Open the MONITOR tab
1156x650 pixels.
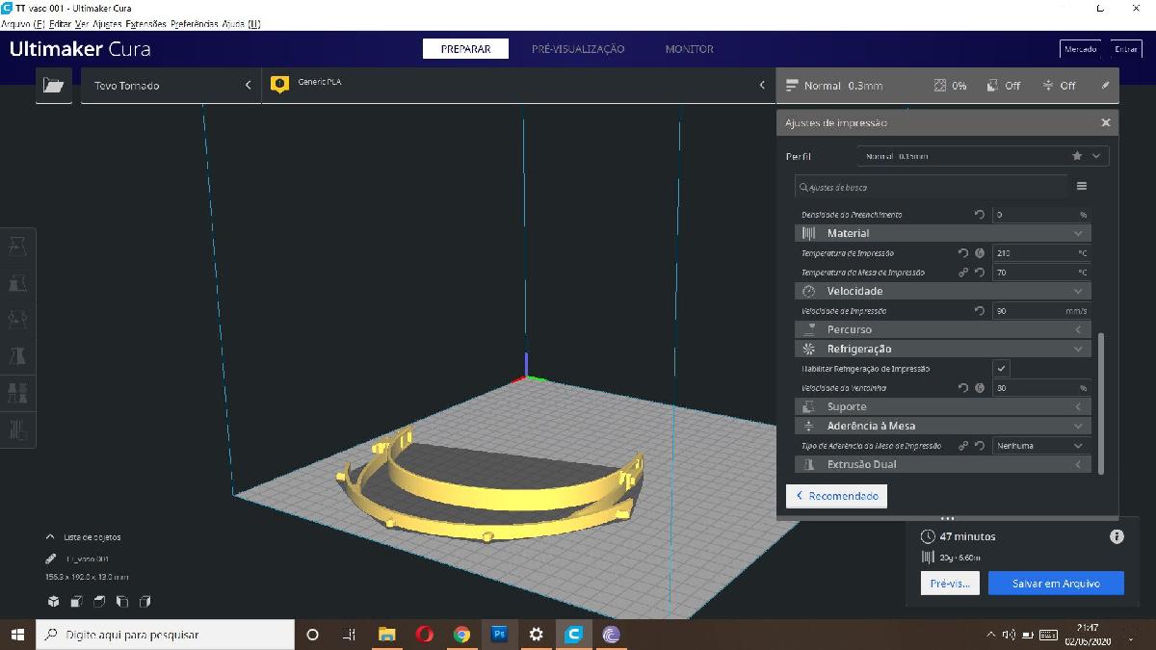pyautogui.click(x=689, y=49)
